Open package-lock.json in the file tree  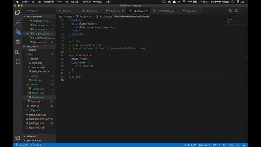click(40, 119)
